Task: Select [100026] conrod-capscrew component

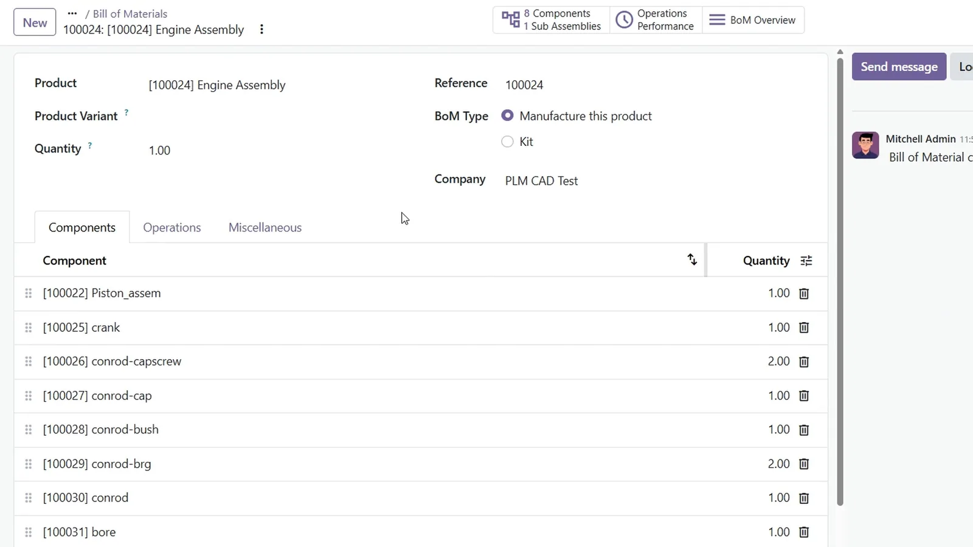Action: pyautogui.click(x=112, y=362)
